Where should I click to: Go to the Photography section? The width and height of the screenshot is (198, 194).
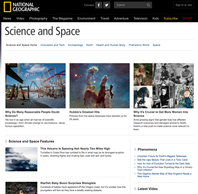point(38,19)
